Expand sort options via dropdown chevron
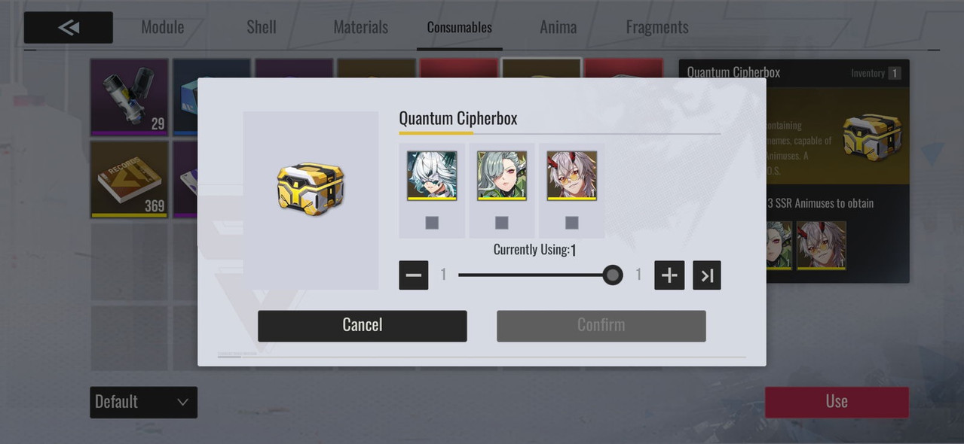 pos(182,403)
